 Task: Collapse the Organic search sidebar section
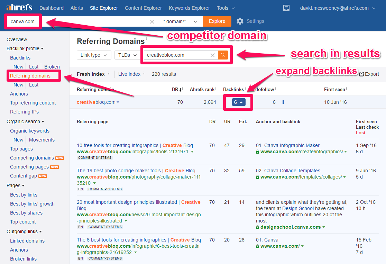pyautogui.click(x=25, y=122)
